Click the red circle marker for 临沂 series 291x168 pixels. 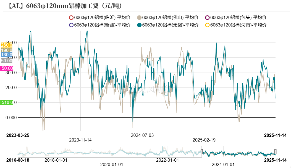pos(71,18)
